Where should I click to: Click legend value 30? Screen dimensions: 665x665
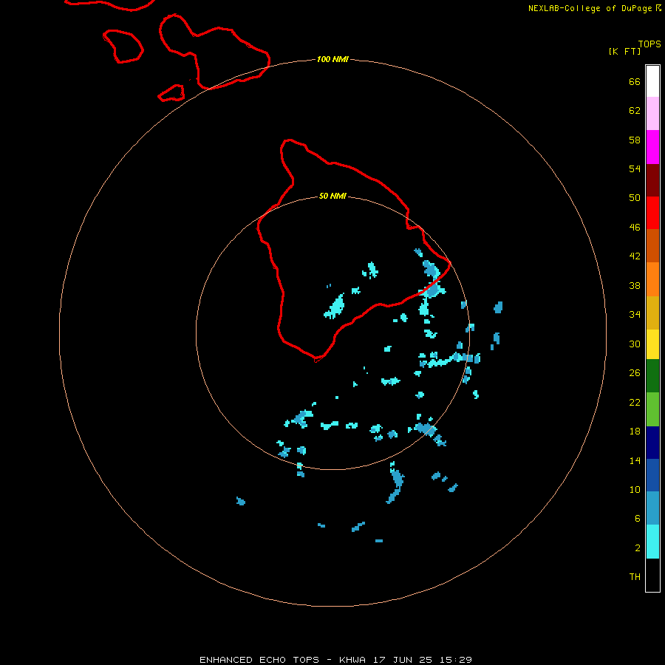[x=635, y=344]
